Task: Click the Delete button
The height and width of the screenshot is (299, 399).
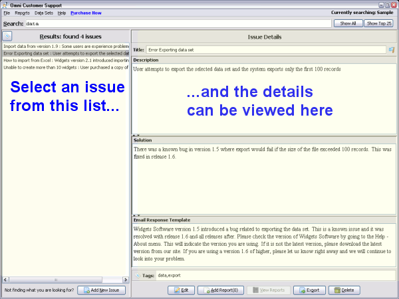Action: pyautogui.click(x=344, y=290)
